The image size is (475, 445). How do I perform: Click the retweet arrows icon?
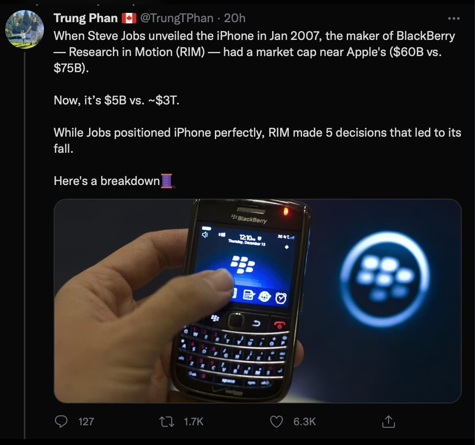[x=167, y=422]
